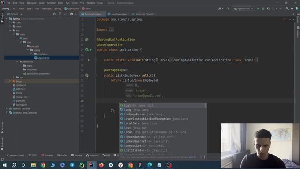Open Firefox from the taskbar
This screenshot has width=300, height=169.
click(x=101, y=165)
